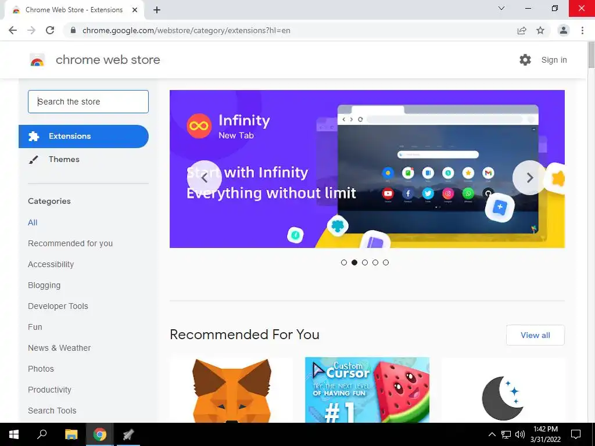595x446 pixels.
Task: Open Chrome's three-dot menu
Action: tap(582, 30)
